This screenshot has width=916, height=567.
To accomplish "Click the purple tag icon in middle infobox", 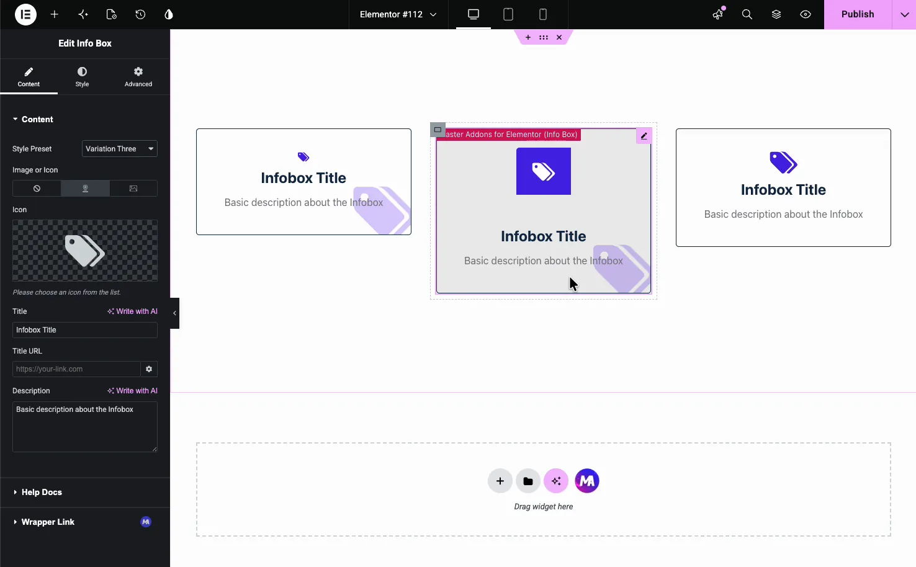I will point(544,171).
